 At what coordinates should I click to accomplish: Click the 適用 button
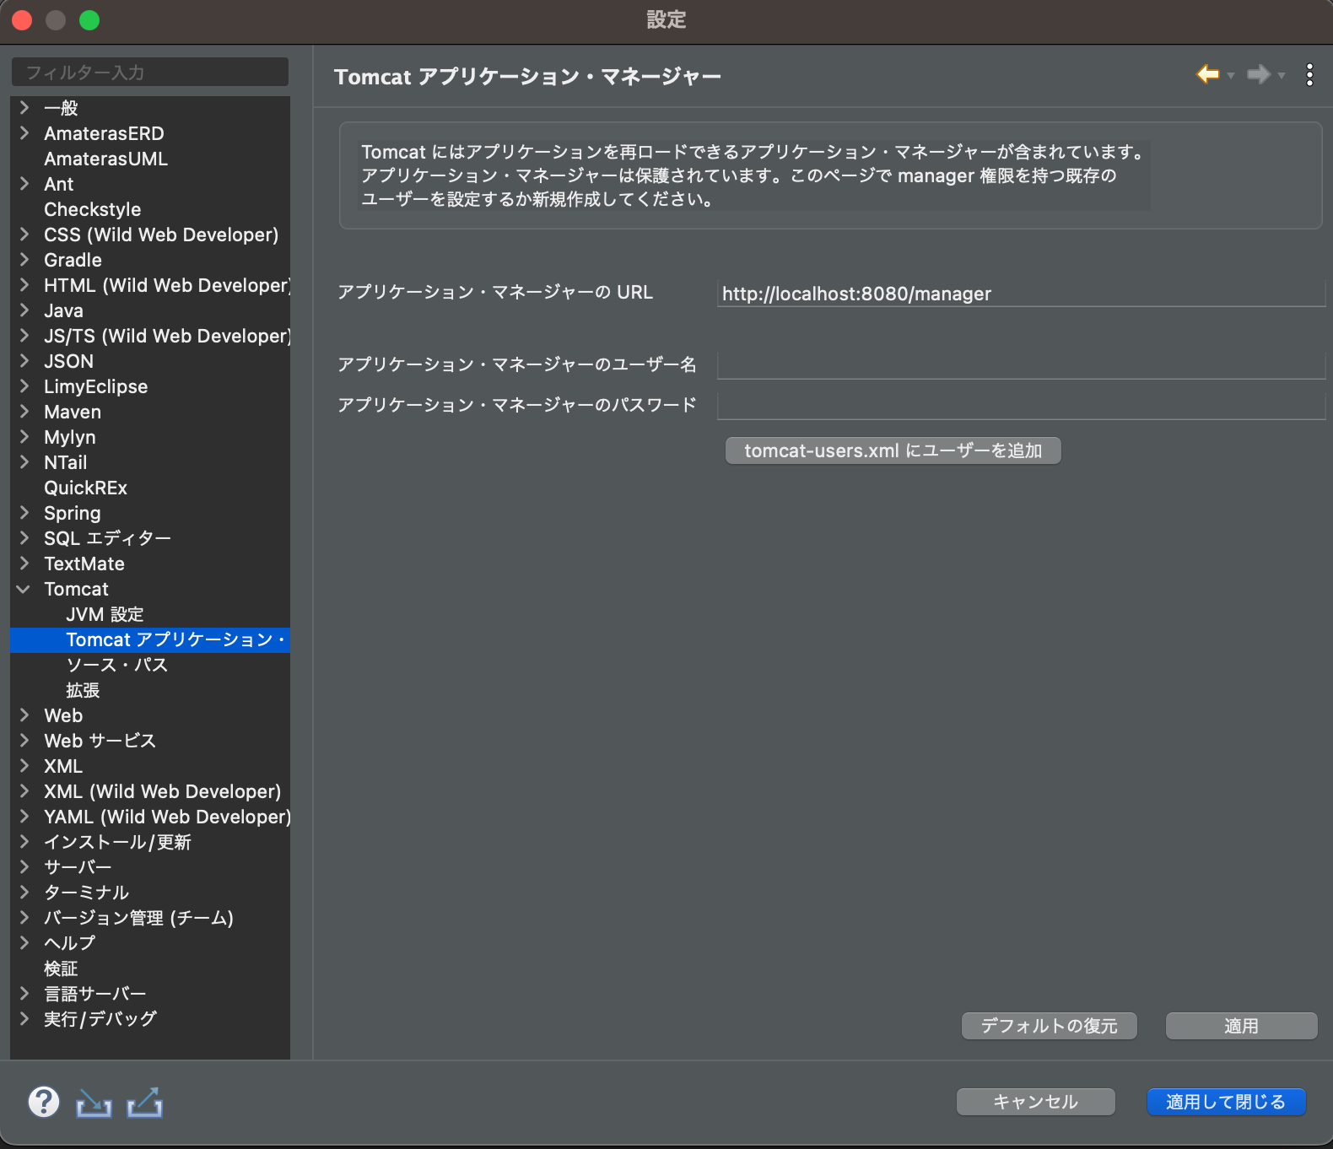coord(1241,1026)
